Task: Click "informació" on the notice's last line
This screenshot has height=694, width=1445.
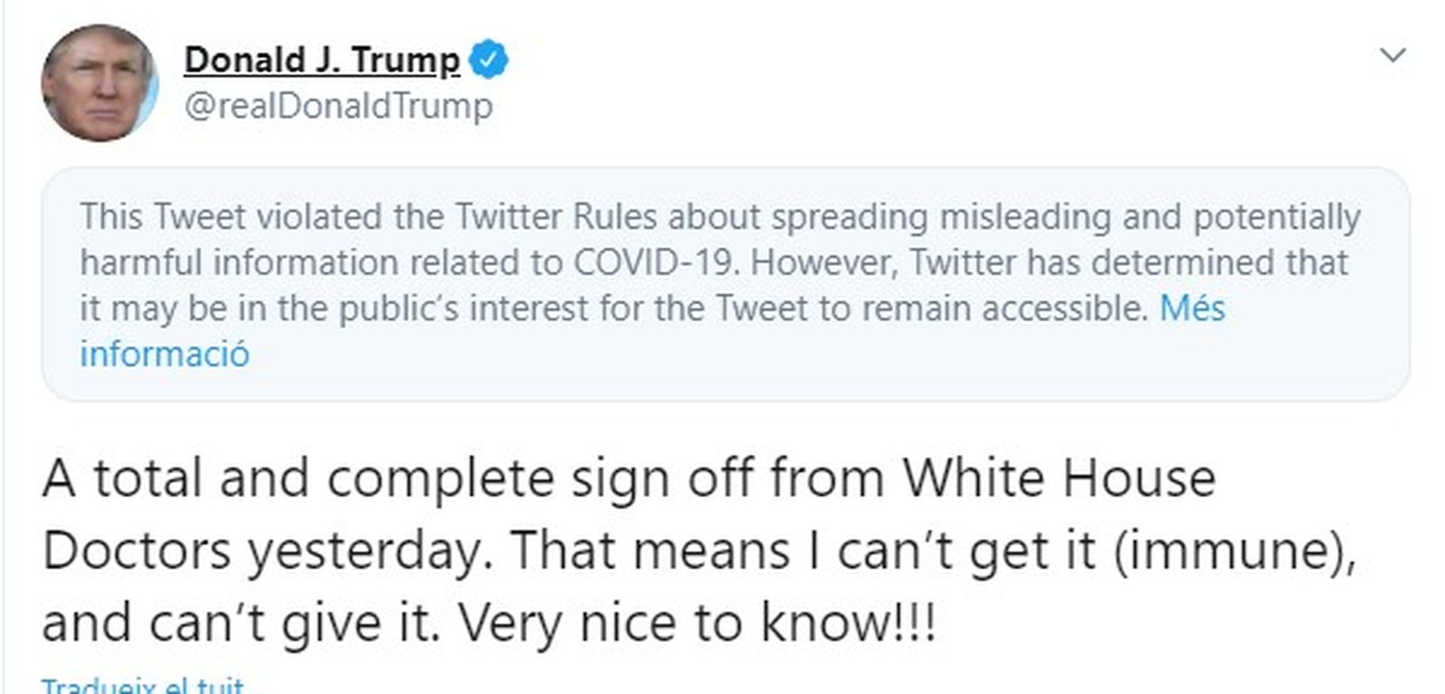Action: [x=164, y=354]
